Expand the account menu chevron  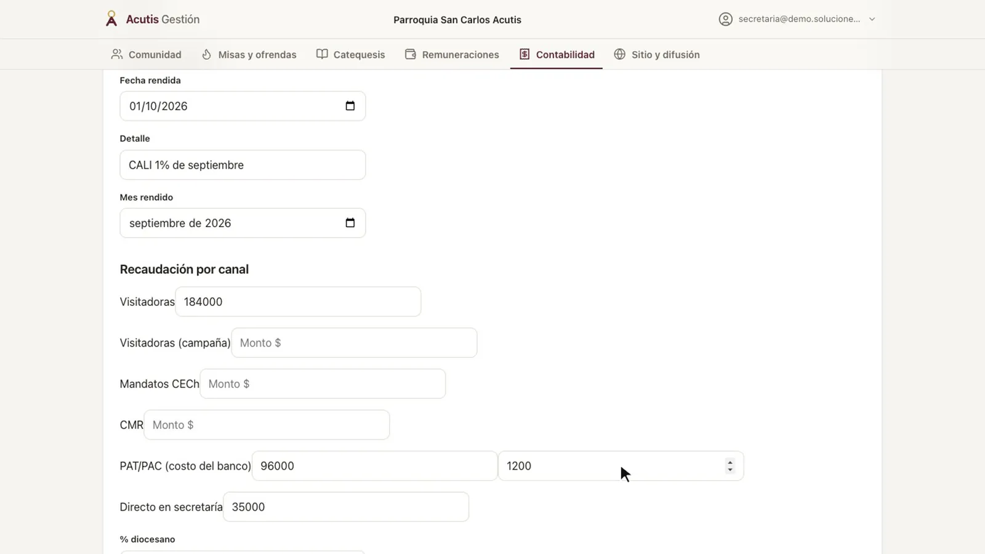click(x=872, y=19)
